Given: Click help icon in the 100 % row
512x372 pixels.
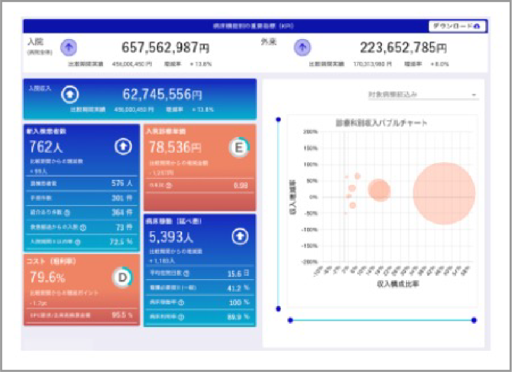Looking at the screenshot, I should 181,302.
